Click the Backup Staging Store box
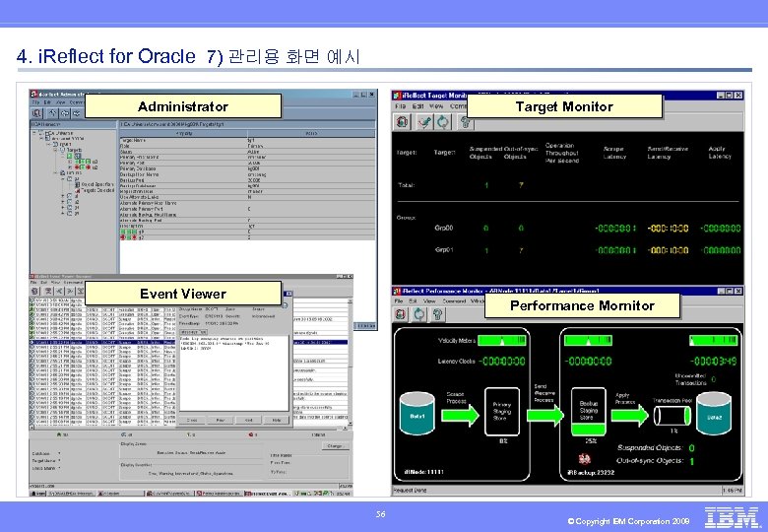The width and height of the screenshot is (768, 532). click(588, 412)
